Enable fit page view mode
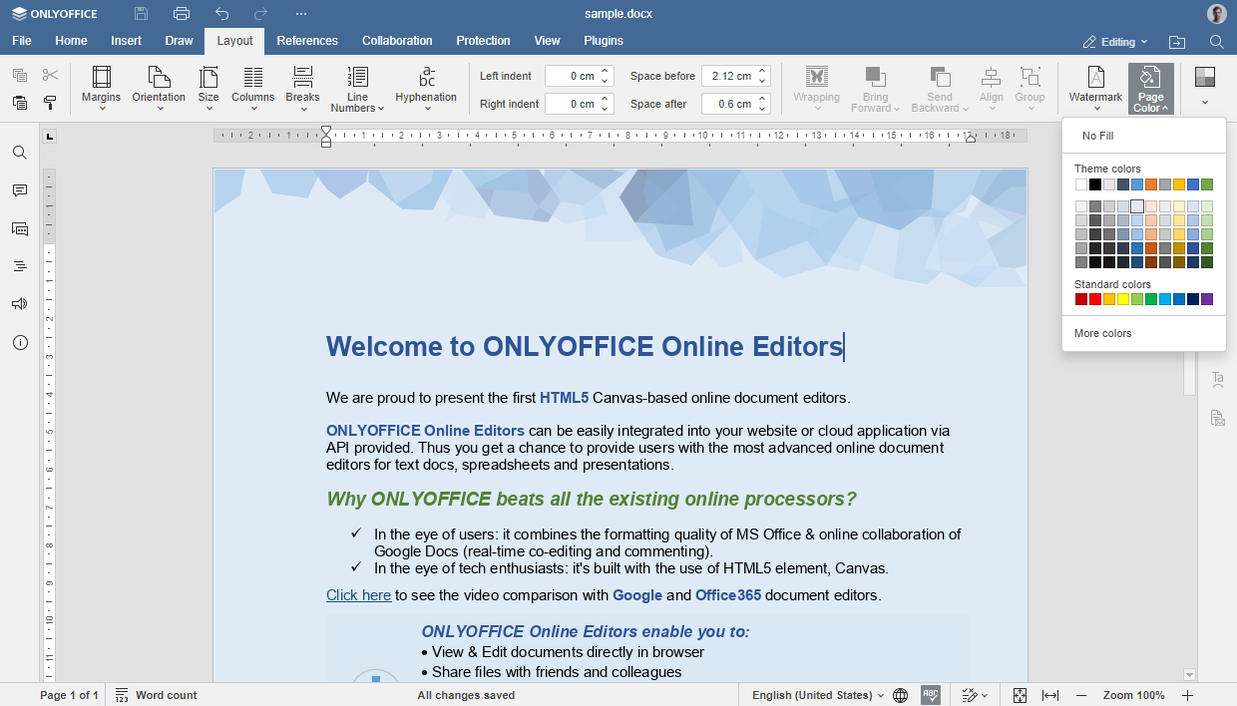Viewport: 1237px width, 706px height. click(x=1020, y=695)
